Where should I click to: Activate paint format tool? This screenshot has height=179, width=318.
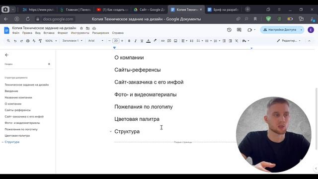(x=40, y=41)
